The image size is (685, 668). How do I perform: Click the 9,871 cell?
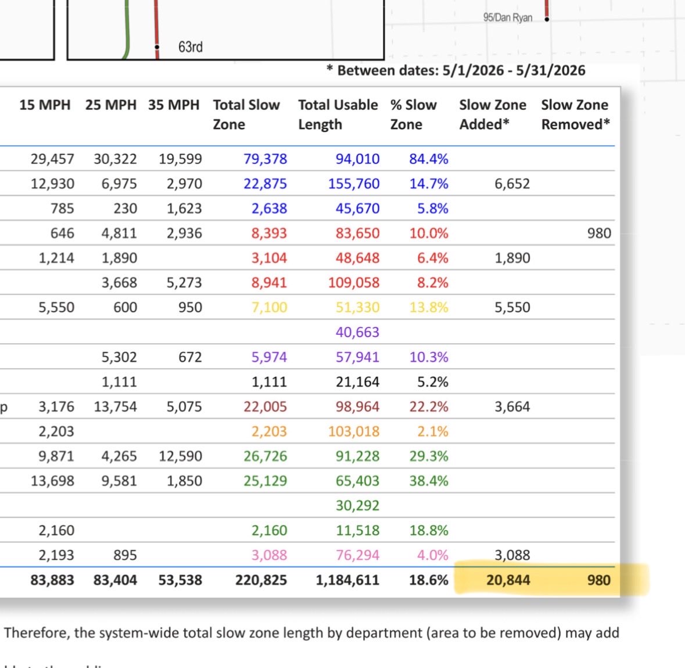coord(56,456)
